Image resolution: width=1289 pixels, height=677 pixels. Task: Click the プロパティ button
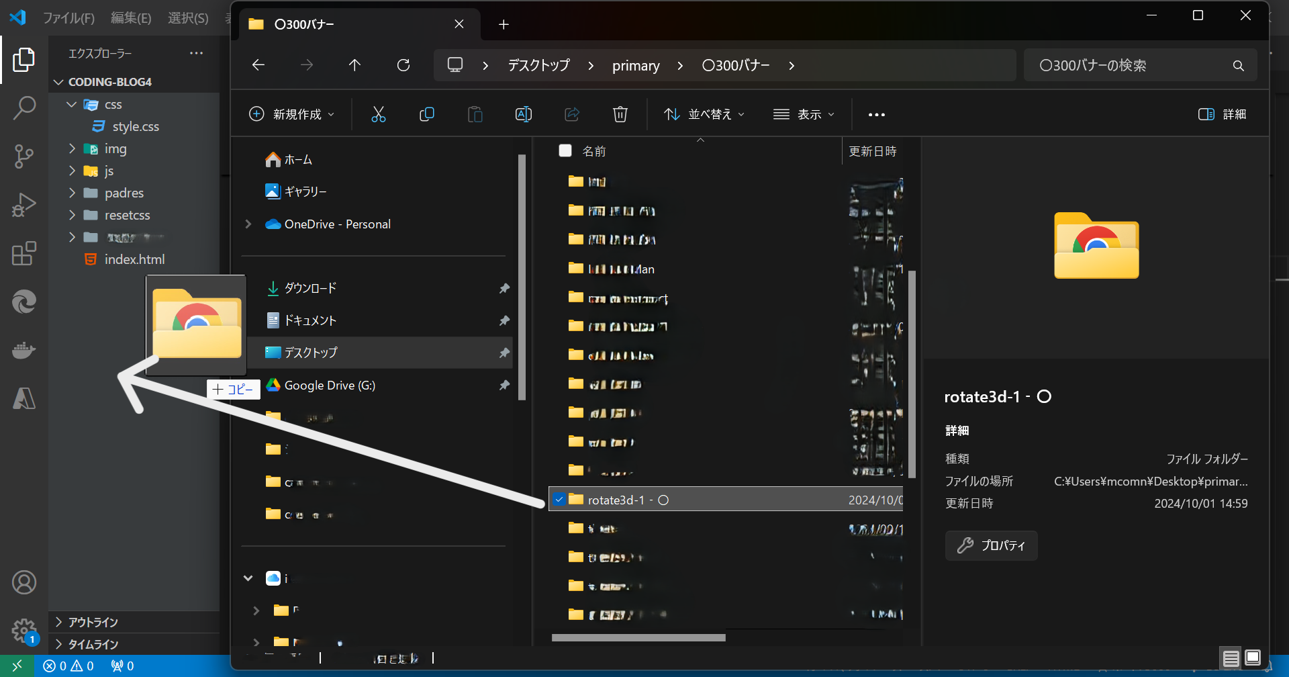[x=991, y=545]
